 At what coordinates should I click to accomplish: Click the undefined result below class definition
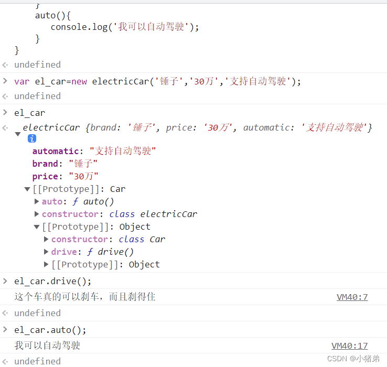[x=37, y=64]
